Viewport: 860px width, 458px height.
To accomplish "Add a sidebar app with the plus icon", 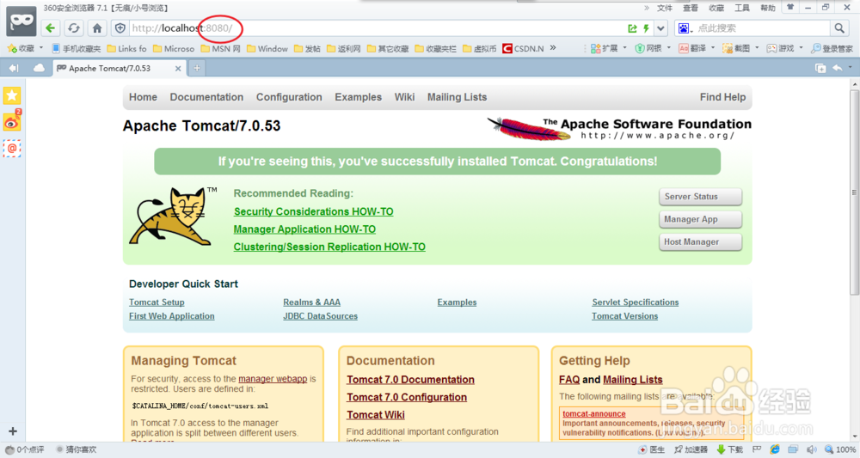I will click(x=13, y=431).
